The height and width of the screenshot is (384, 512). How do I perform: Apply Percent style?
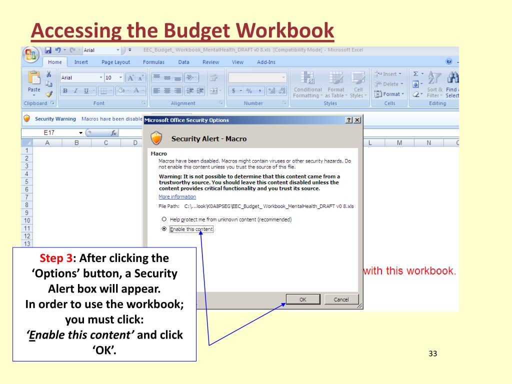[x=249, y=90]
